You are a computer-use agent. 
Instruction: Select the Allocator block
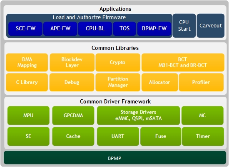(x=159, y=82)
